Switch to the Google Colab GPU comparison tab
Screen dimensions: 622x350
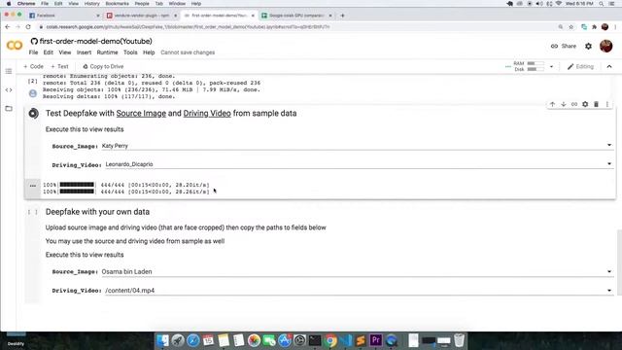pos(296,16)
